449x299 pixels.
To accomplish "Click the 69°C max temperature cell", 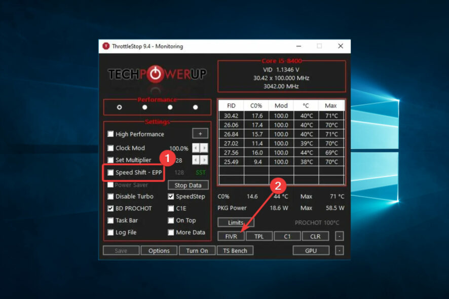I will tap(331, 153).
